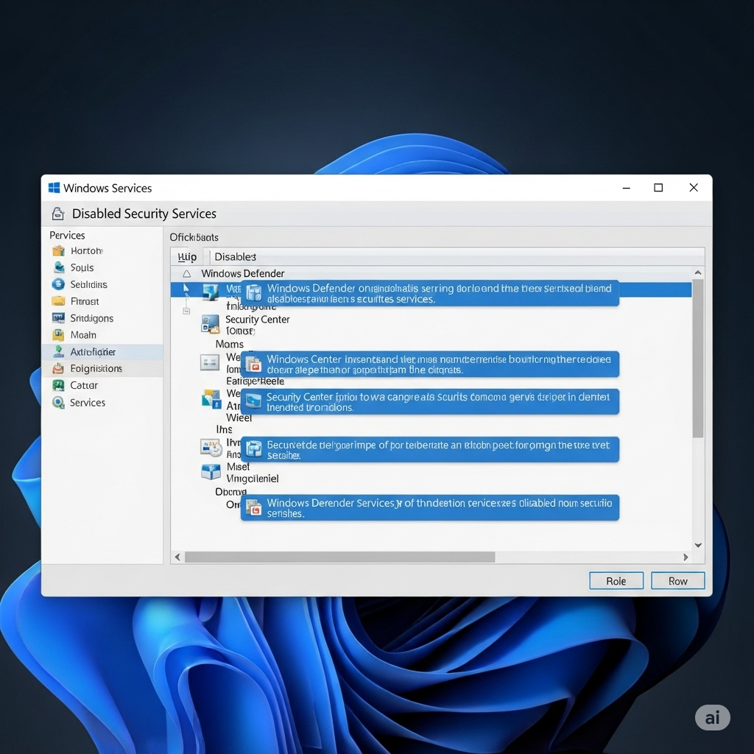Click the Windows Derender Services description tooltip
Screen dimensions: 754x754
tap(430, 508)
